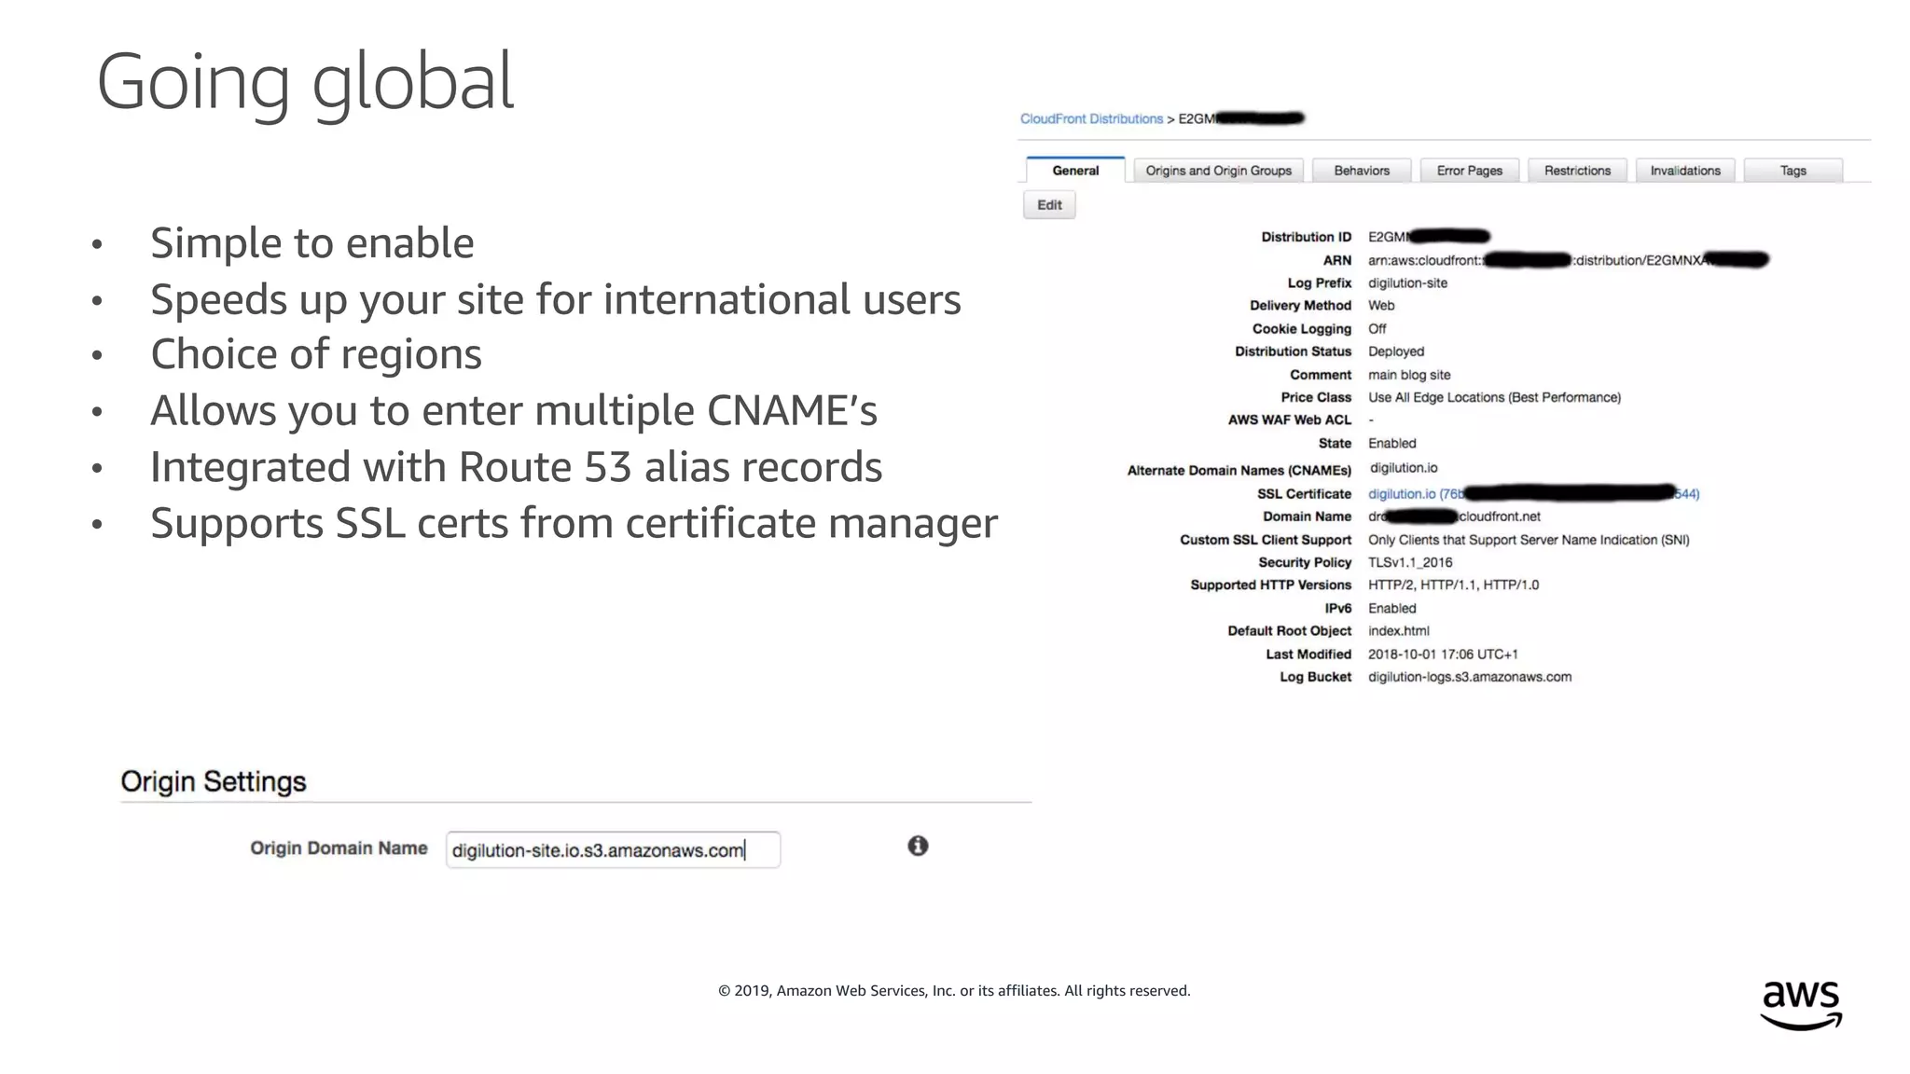This screenshot has height=1074, width=1910.
Task: Click the 2019 Amazon Web Services copyright text
Action: 954,990
